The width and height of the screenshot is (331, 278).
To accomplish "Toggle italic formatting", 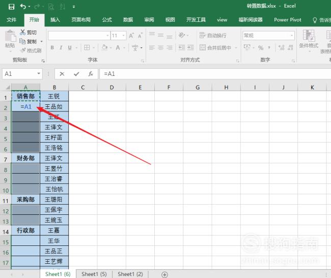I will point(61,47).
